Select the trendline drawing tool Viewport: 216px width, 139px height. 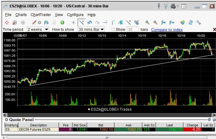[x=81, y=22]
